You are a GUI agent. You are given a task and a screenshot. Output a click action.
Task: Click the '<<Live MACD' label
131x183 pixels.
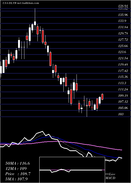click(110, 176)
